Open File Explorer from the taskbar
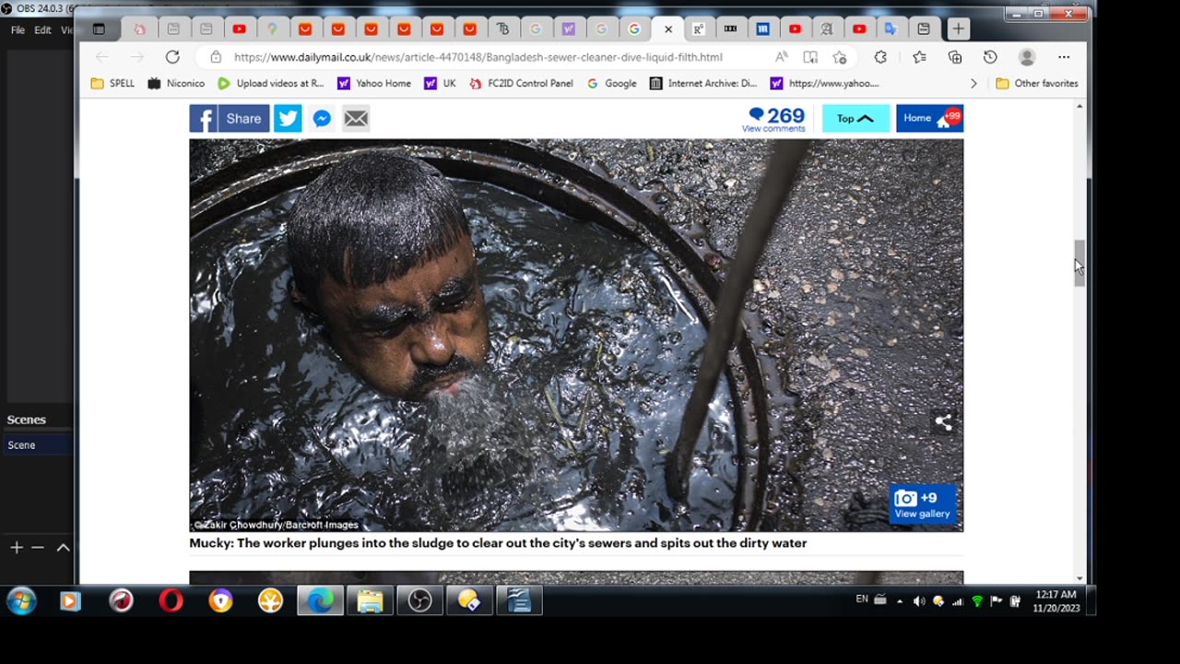Viewport: 1180px width, 664px height. (x=370, y=601)
